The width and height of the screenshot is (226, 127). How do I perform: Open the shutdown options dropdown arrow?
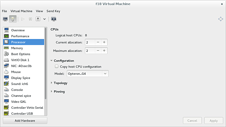[44, 19]
